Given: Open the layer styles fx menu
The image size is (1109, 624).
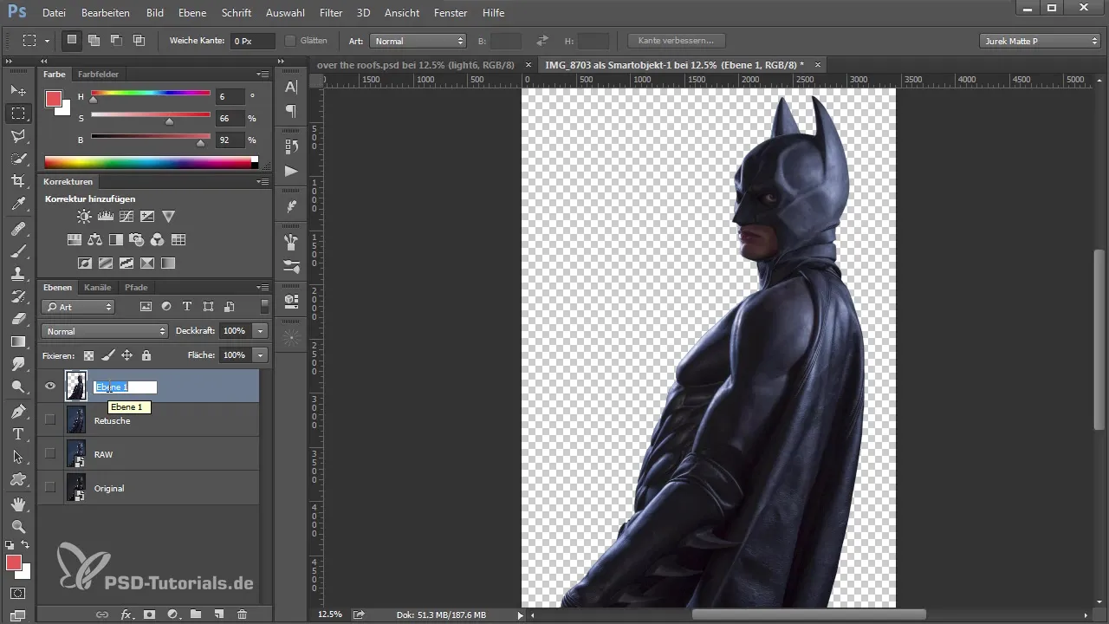Looking at the screenshot, I should tap(126, 614).
